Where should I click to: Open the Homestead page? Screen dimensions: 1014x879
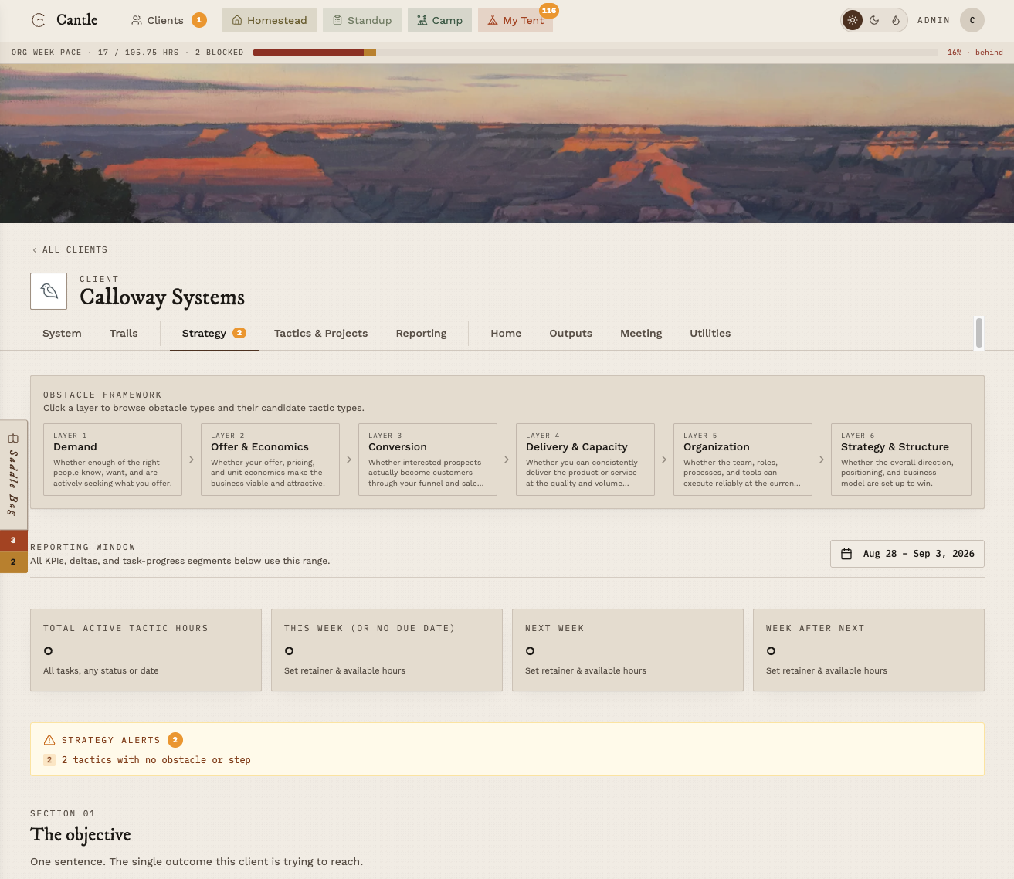tap(270, 20)
